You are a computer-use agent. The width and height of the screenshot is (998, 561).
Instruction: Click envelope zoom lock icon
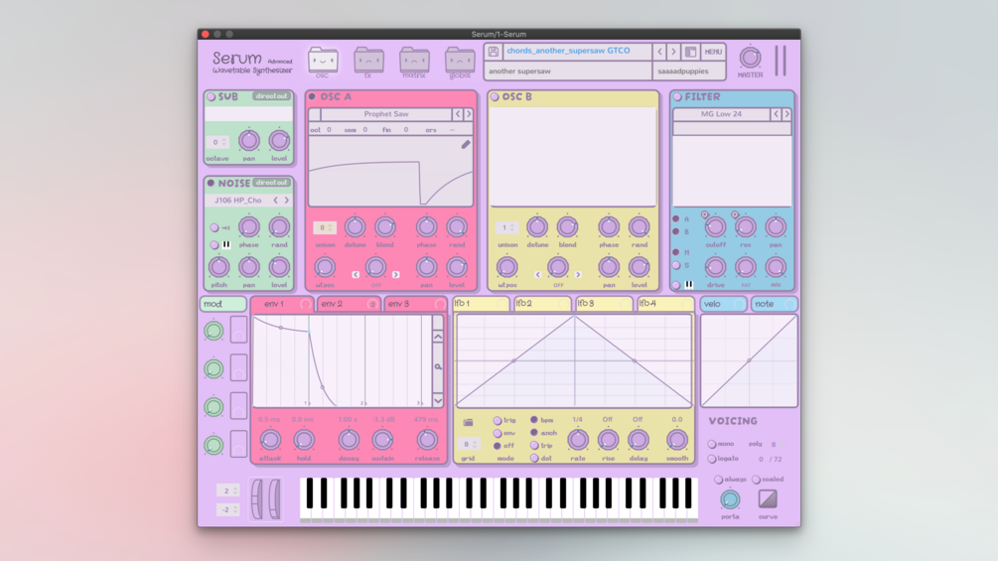pyautogui.click(x=438, y=367)
